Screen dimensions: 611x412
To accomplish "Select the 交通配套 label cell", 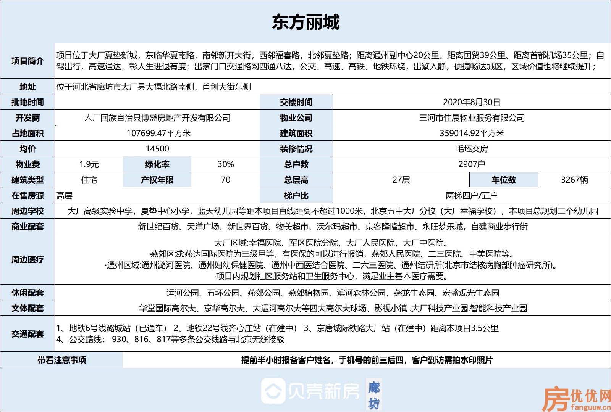I will coord(27,334).
